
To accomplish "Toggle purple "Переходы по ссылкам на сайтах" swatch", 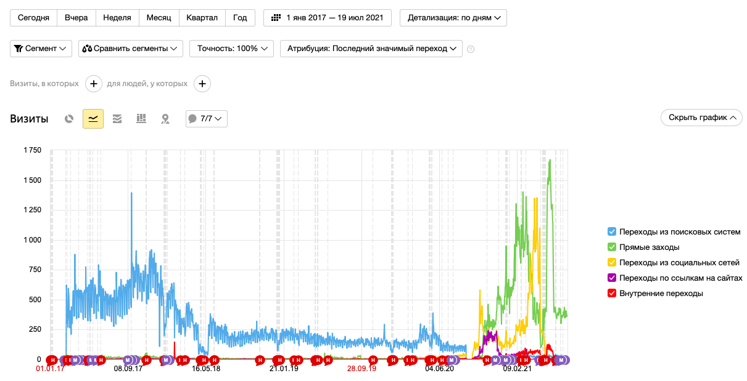I will pyautogui.click(x=612, y=278).
